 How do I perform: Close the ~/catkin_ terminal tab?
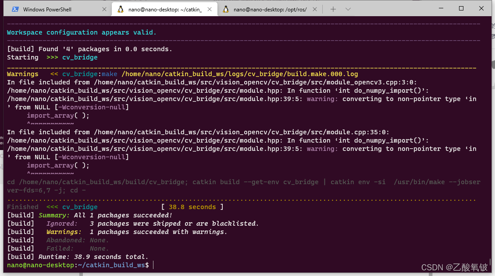tap(210, 10)
